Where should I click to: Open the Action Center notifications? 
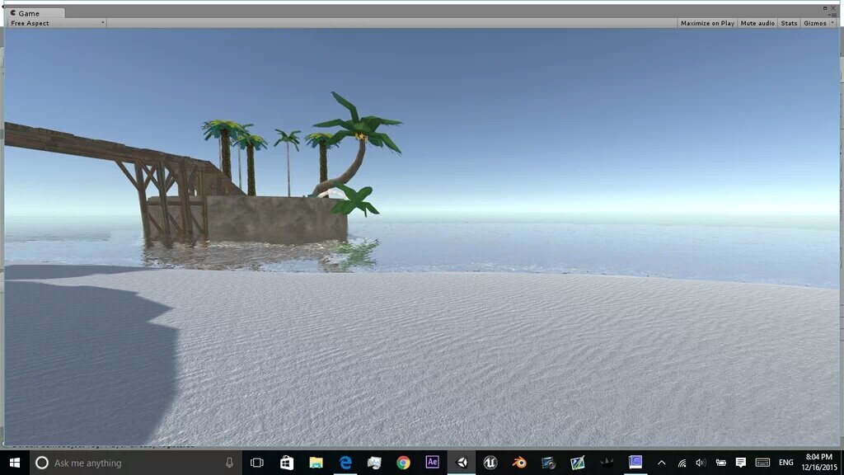tap(740, 463)
